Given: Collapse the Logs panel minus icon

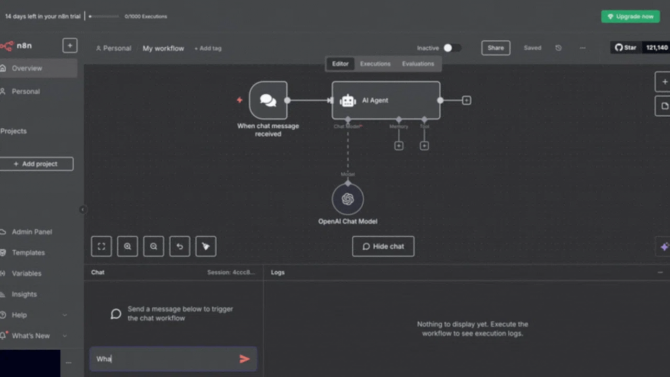Looking at the screenshot, I should (660, 272).
